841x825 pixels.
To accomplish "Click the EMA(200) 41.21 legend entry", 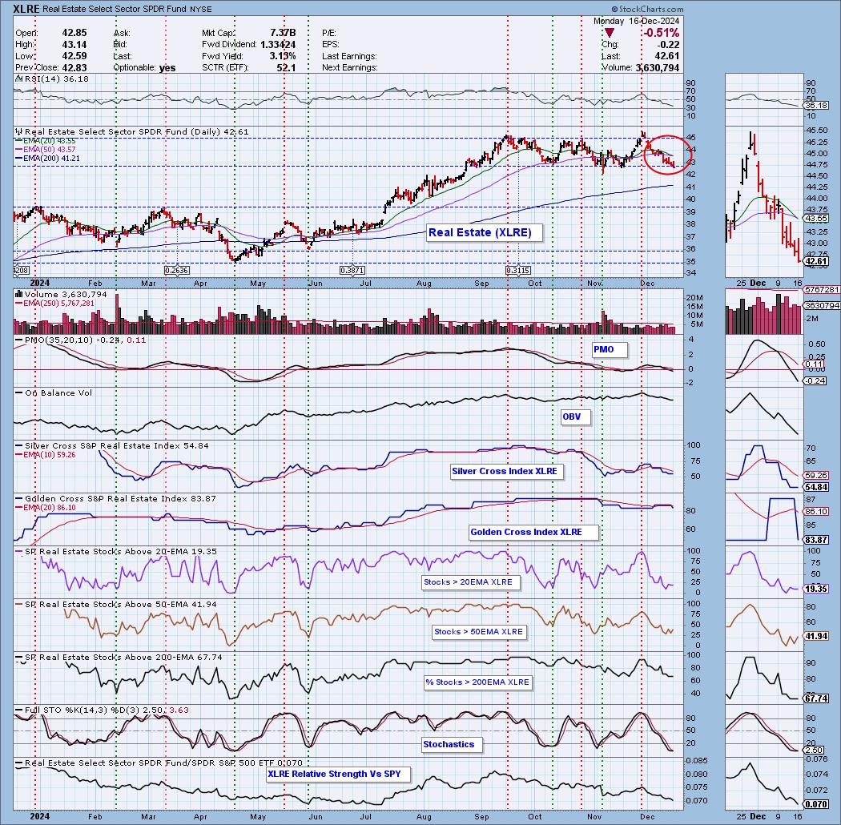I will [x=47, y=159].
